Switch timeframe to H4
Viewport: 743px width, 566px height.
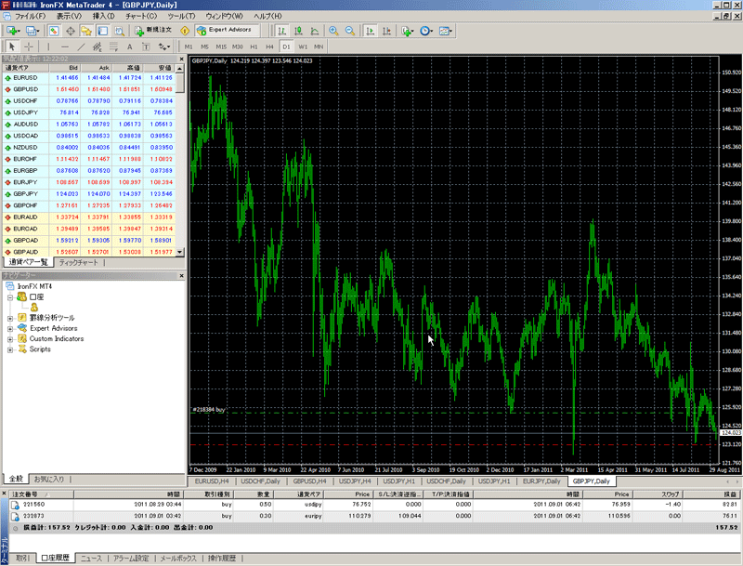pos(269,46)
